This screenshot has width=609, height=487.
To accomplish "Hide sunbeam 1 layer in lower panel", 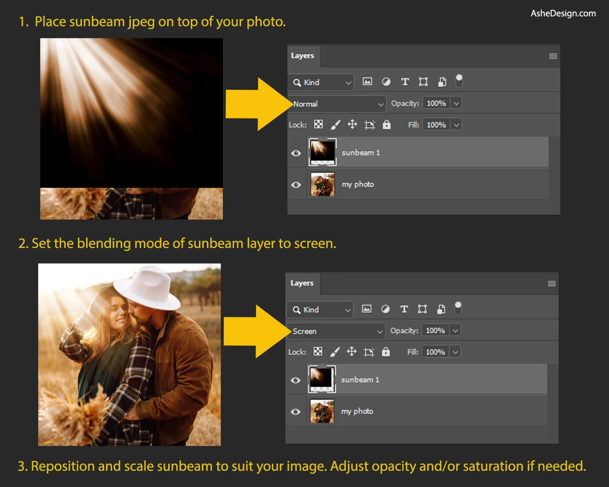I will point(296,380).
